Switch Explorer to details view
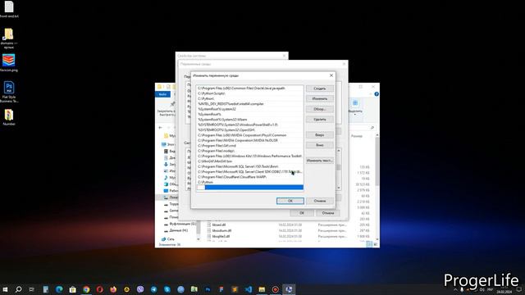The width and height of the screenshot is (525, 295). pos(369,244)
